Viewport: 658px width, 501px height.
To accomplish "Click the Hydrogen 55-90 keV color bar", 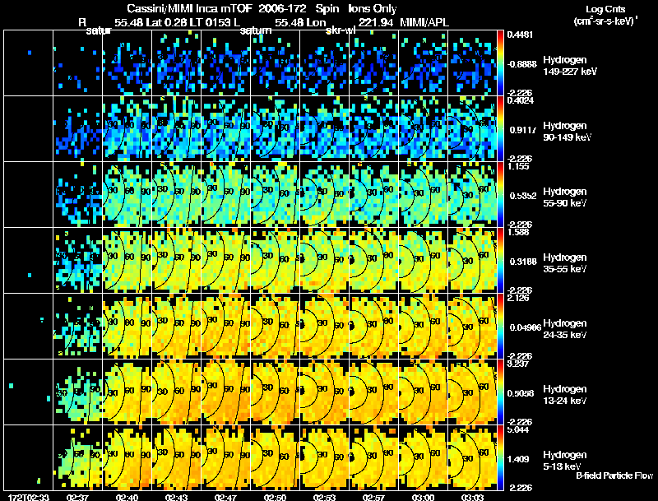I will tap(500, 195).
